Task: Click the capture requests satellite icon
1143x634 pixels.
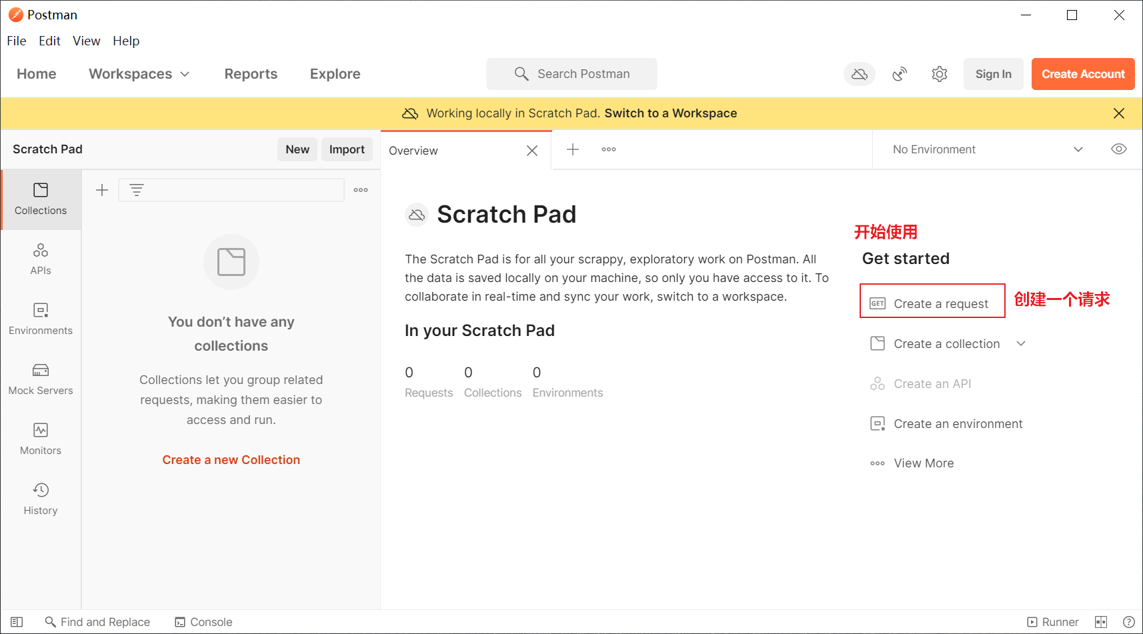Action: click(x=900, y=74)
